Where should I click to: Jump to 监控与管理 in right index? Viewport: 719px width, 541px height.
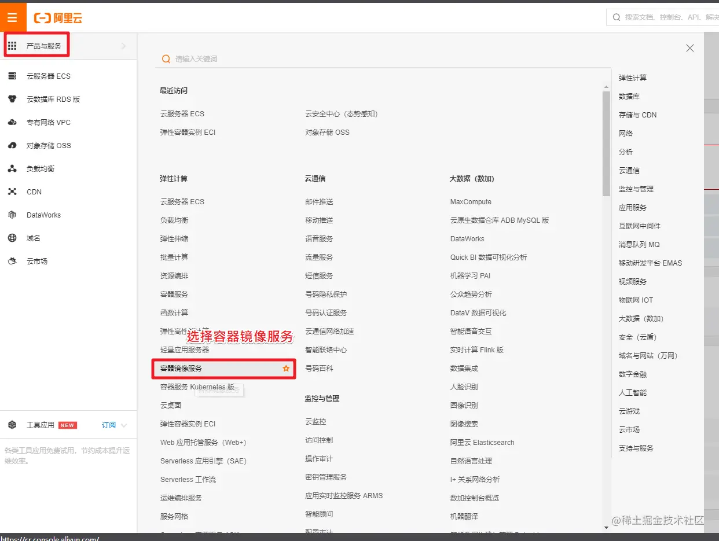point(636,189)
